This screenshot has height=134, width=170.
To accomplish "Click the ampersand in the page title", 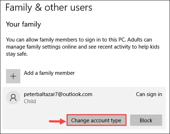I will pos(38,7).
